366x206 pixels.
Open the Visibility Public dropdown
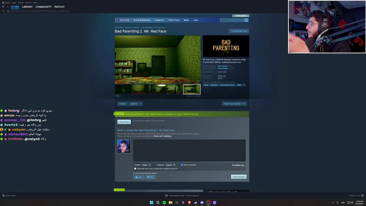(x=146, y=165)
